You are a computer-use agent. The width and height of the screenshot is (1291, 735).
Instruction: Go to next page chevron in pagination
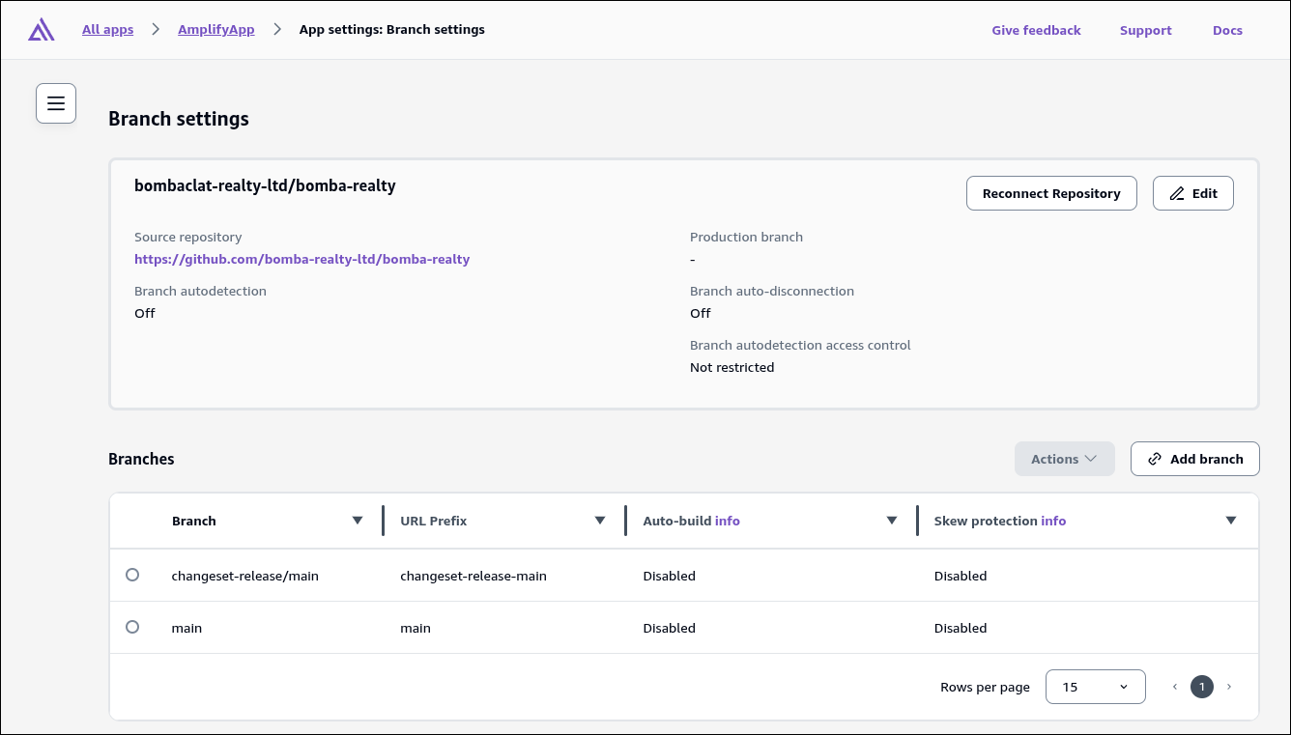coord(1229,687)
